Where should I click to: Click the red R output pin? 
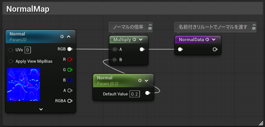[70, 59]
